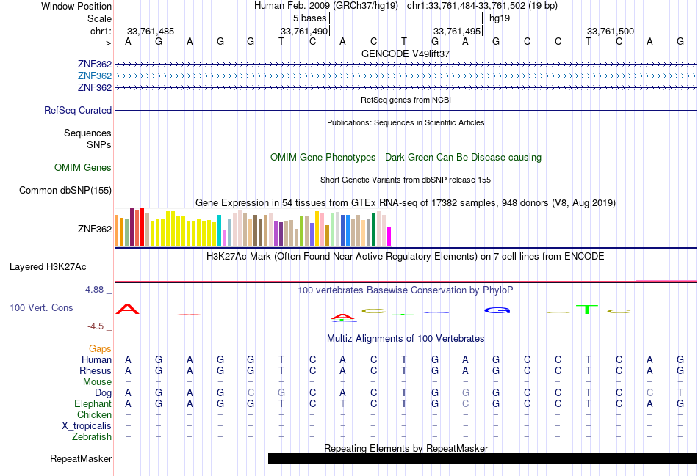This screenshot has height=476, width=698.
Task: Click the orange Gaps row label
Action: 100,349
